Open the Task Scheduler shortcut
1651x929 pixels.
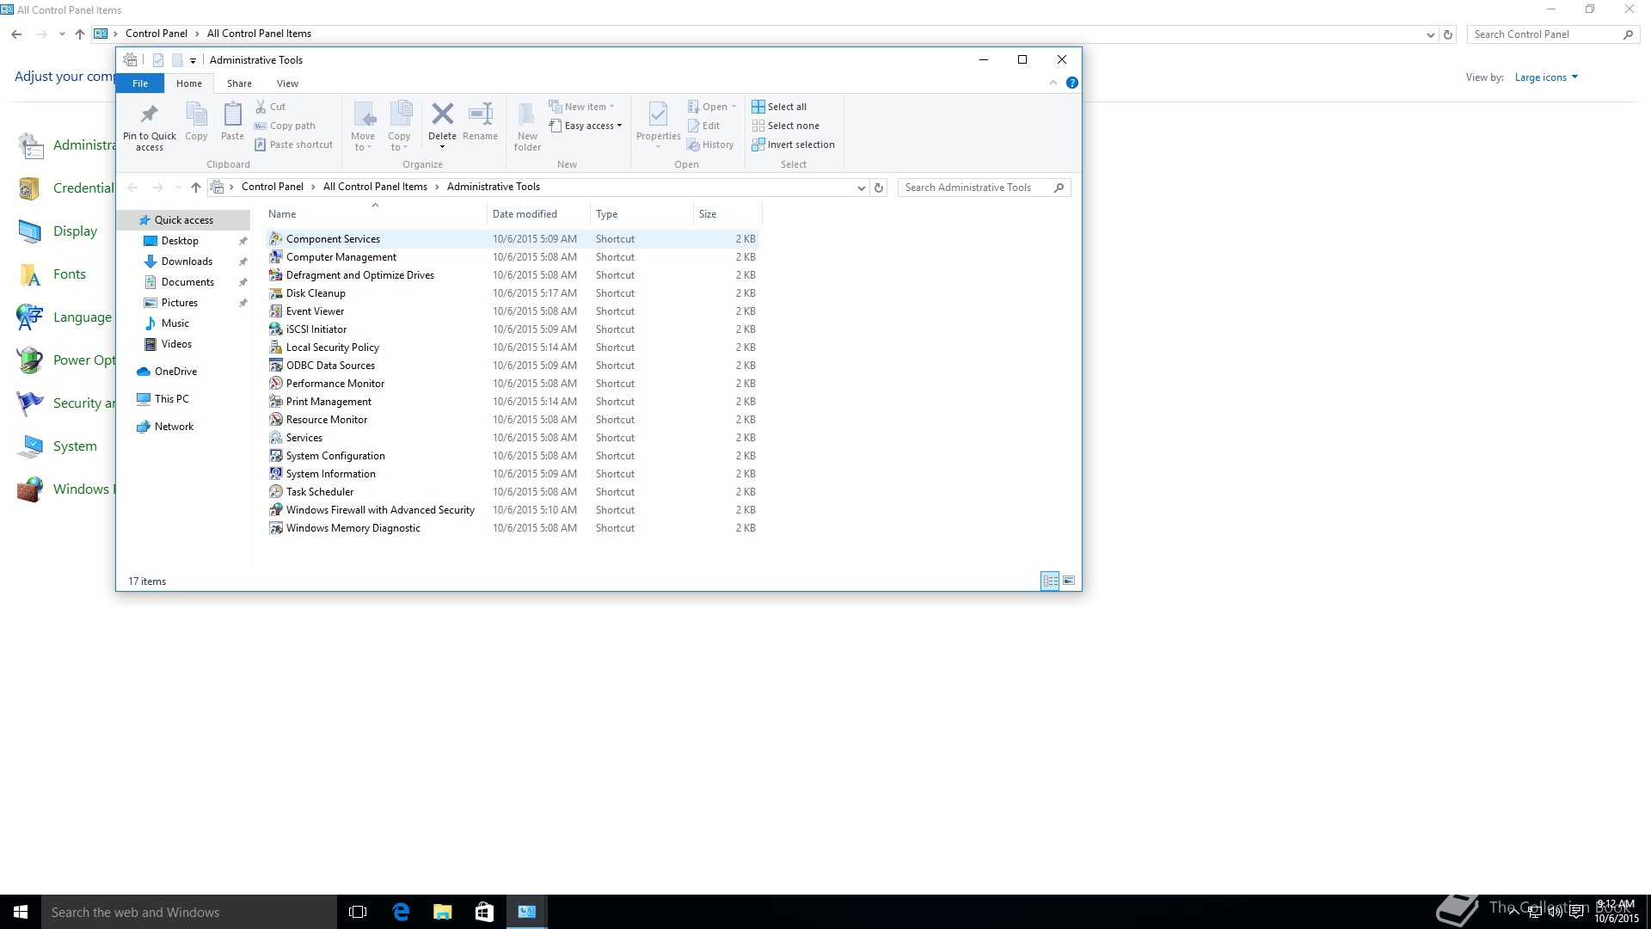320,492
